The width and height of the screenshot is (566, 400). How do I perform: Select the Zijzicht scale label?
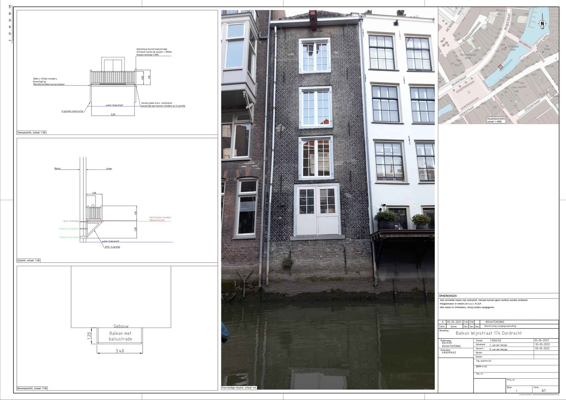coord(28,260)
